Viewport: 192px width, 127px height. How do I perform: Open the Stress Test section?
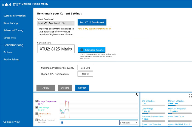coord(10,38)
